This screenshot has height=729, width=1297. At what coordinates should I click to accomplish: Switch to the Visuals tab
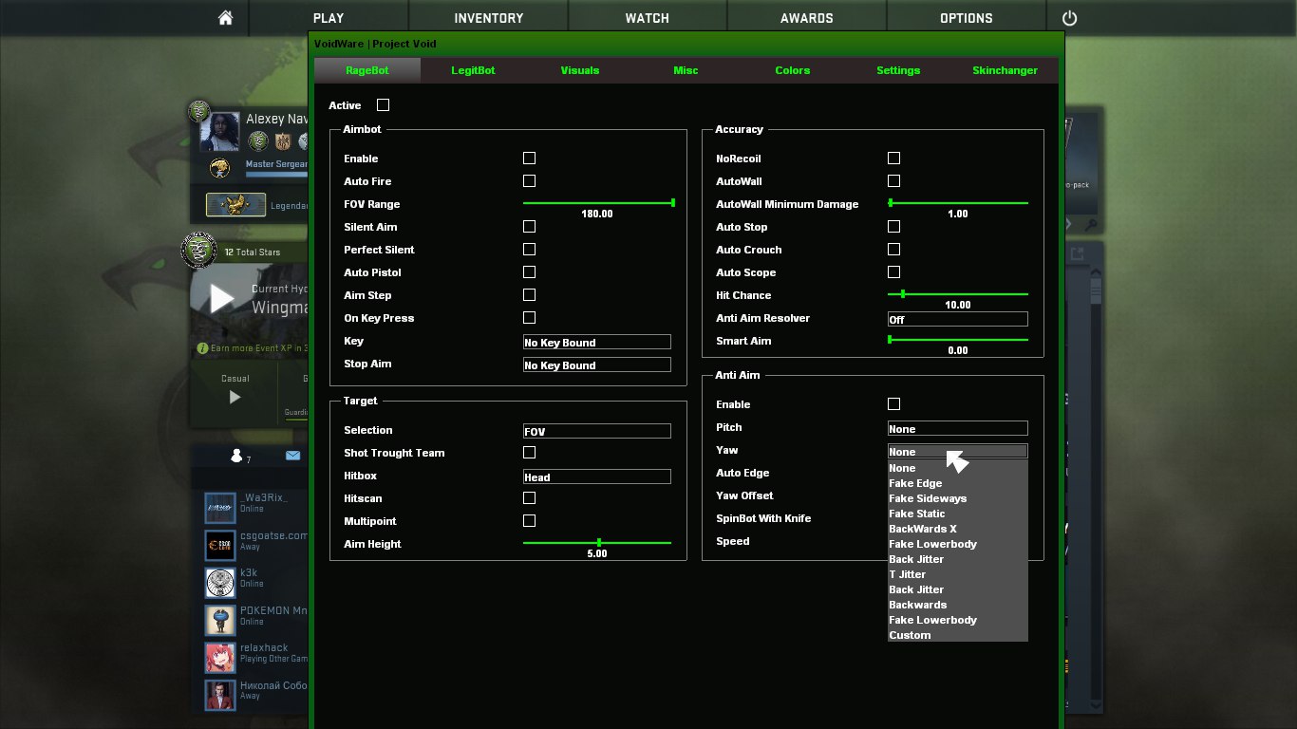pyautogui.click(x=579, y=70)
